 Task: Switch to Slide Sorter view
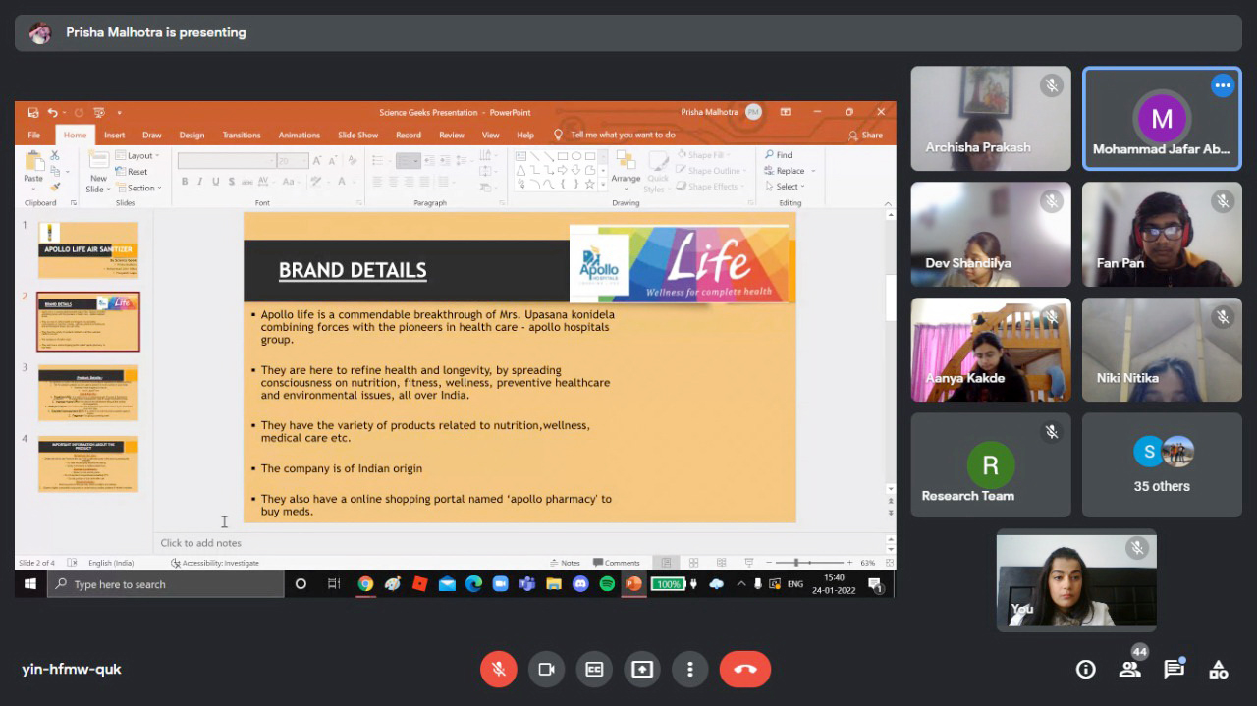coord(693,563)
